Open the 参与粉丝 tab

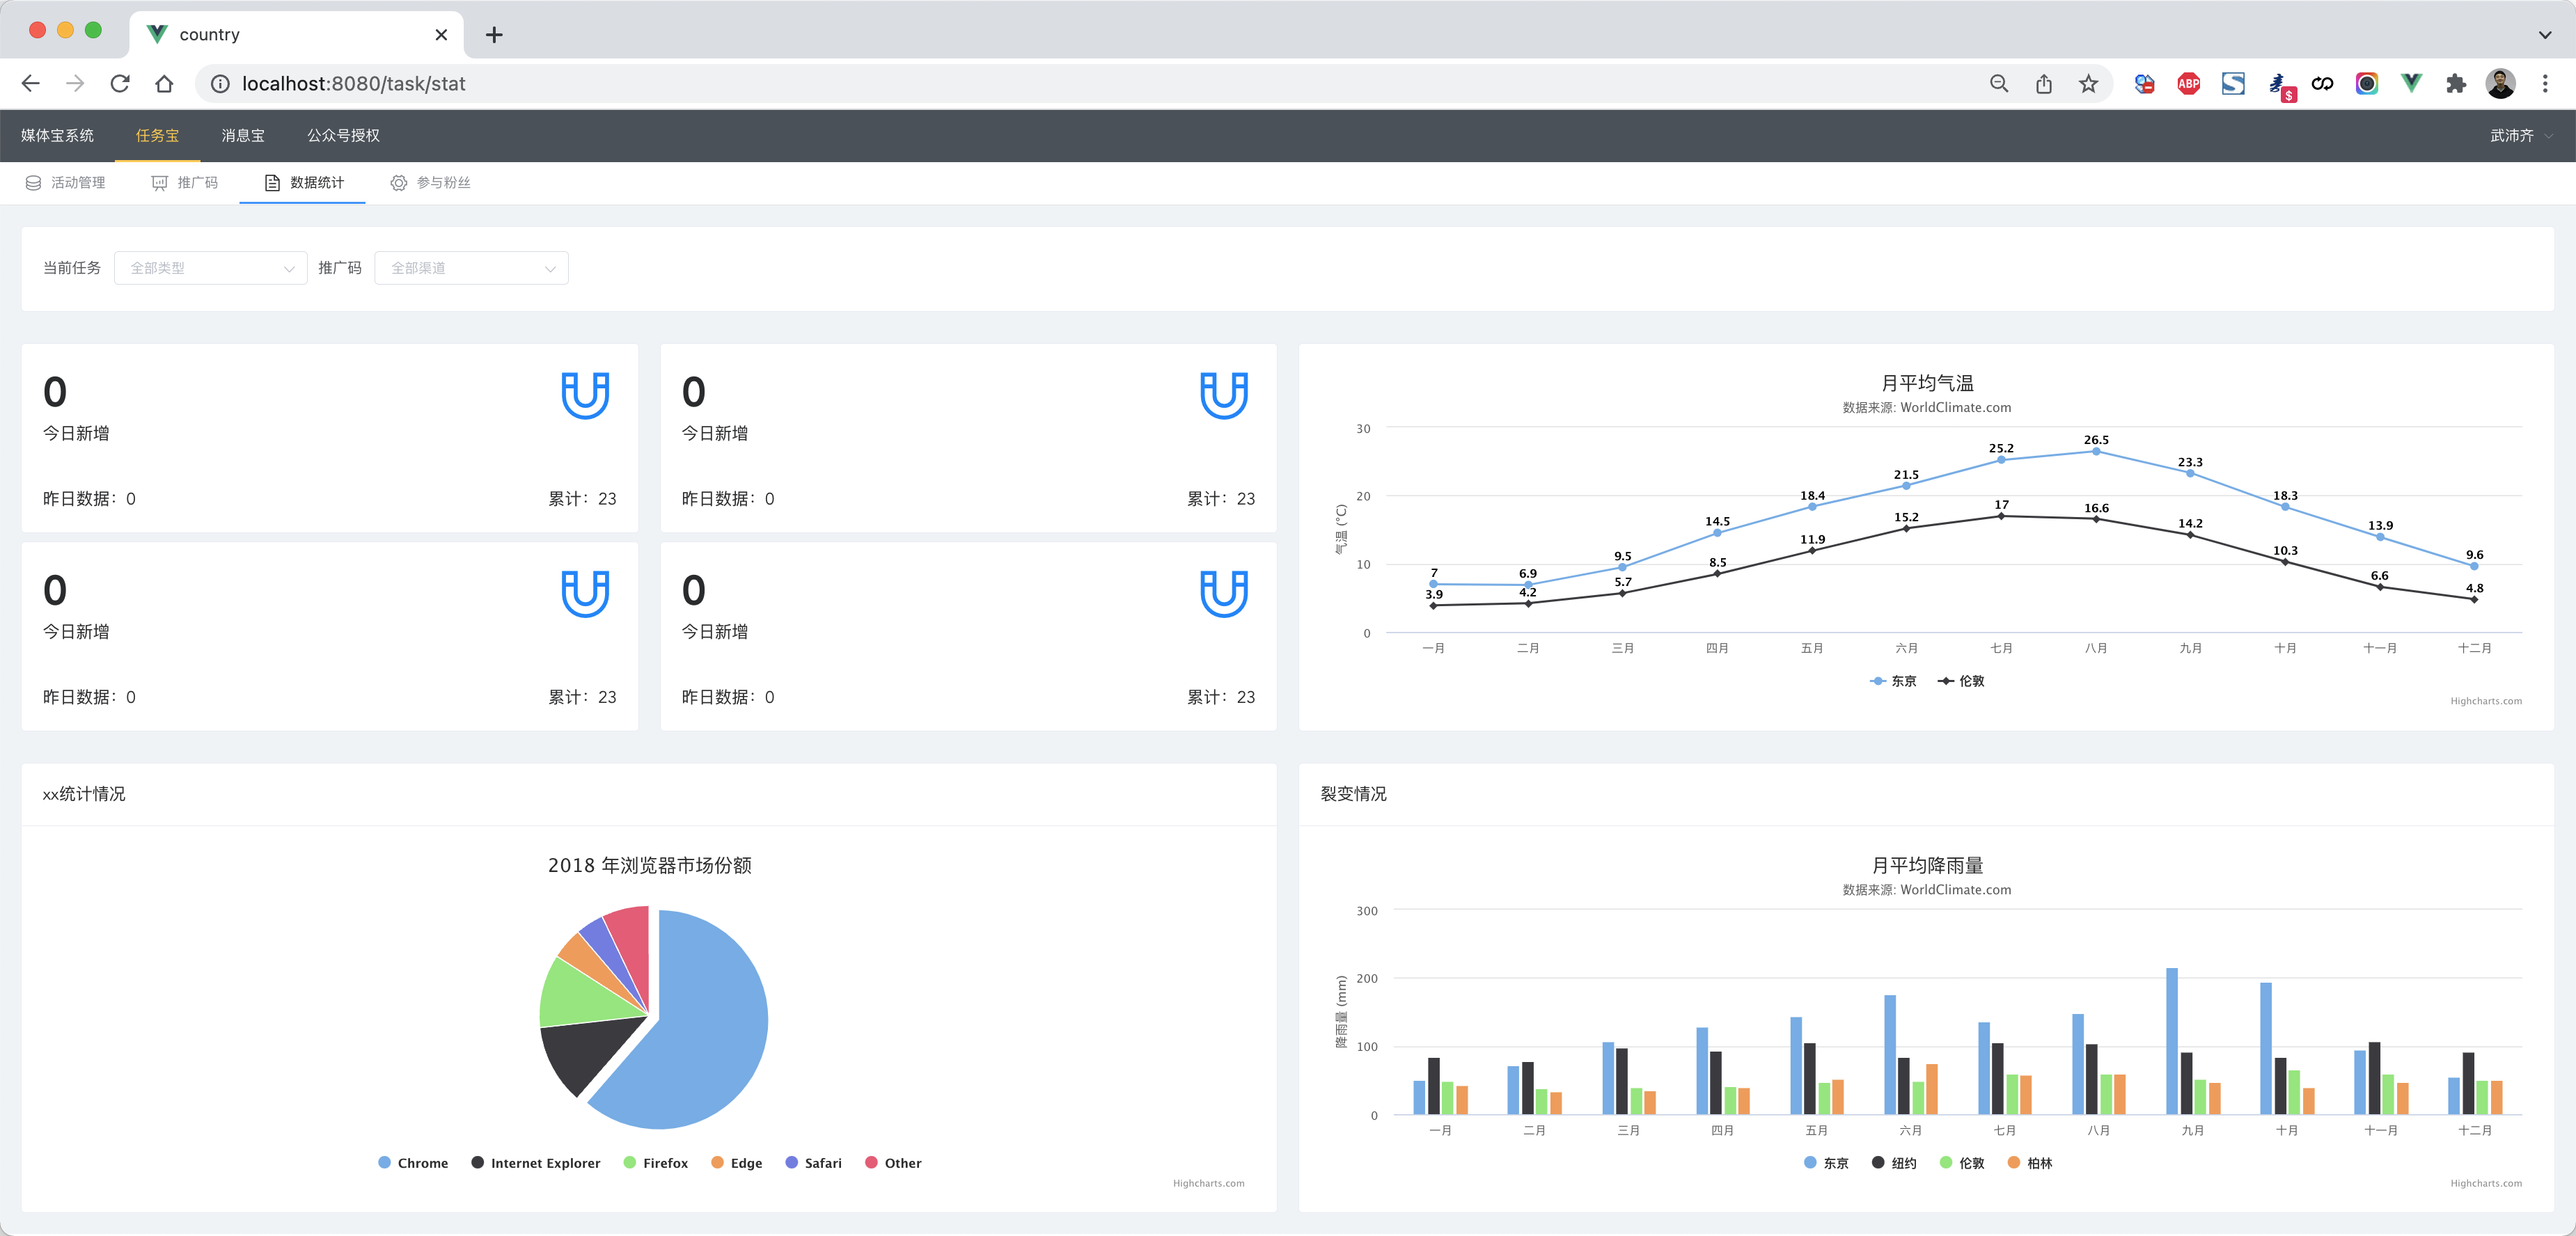point(430,183)
